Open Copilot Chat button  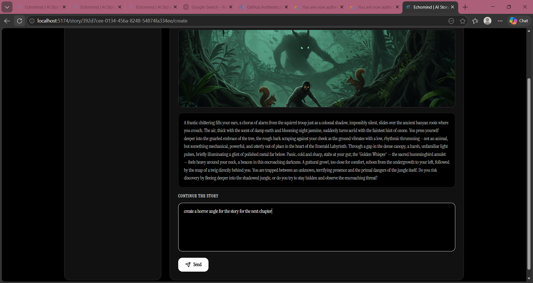pyautogui.click(x=519, y=21)
